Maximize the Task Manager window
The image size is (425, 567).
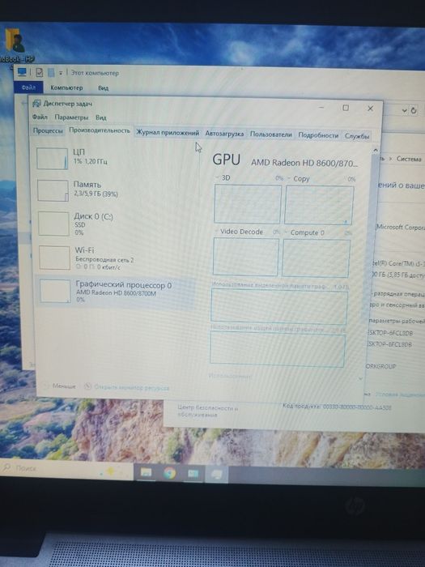[346, 108]
